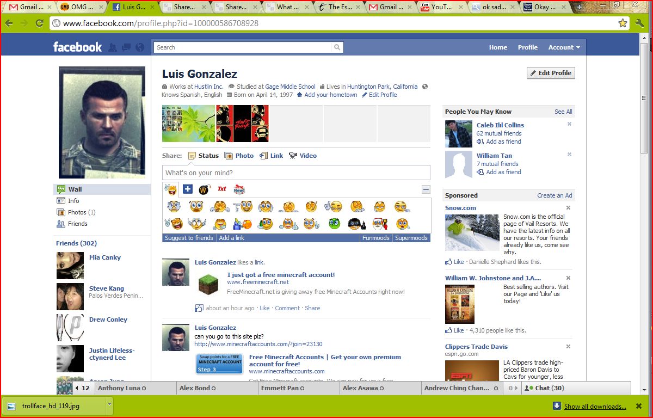
Task: Close the William W. Johnstone ad
Action: [x=568, y=278]
